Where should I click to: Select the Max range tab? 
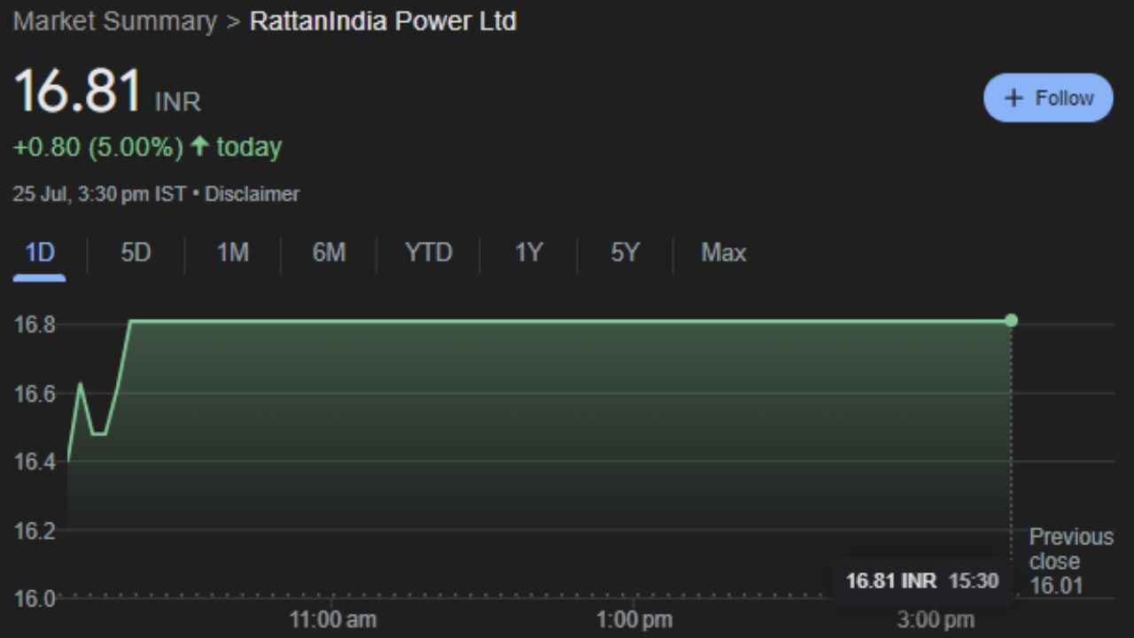pyautogui.click(x=724, y=253)
